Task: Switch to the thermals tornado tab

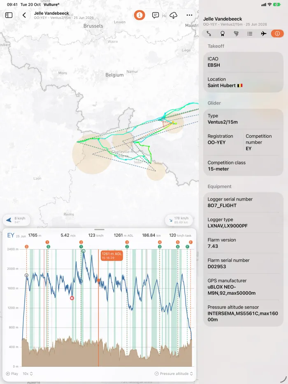Action: (x=236, y=34)
